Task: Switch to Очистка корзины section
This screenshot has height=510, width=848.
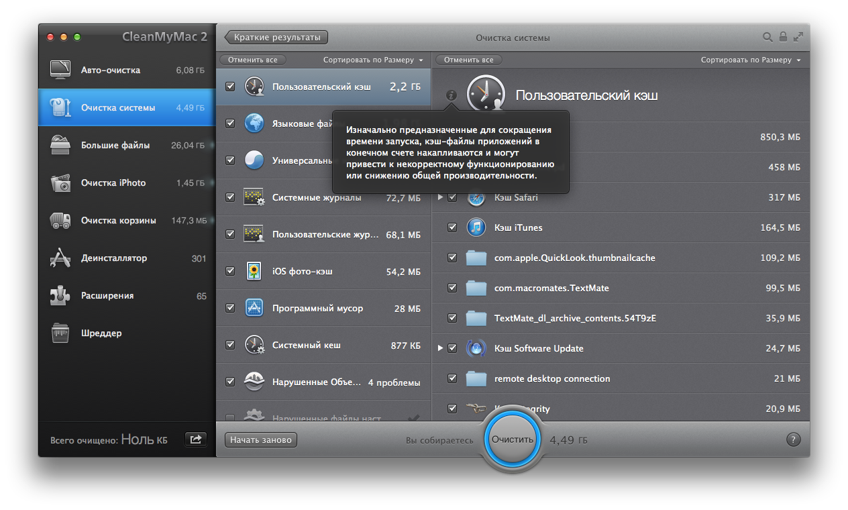Action: [127, 220]
